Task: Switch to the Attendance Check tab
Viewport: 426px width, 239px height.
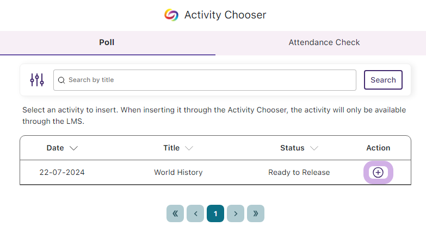Action: tap(324, 42)
